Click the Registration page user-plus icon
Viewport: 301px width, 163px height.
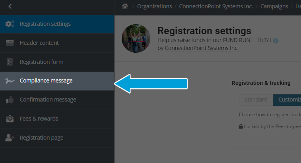coord(10,138)
